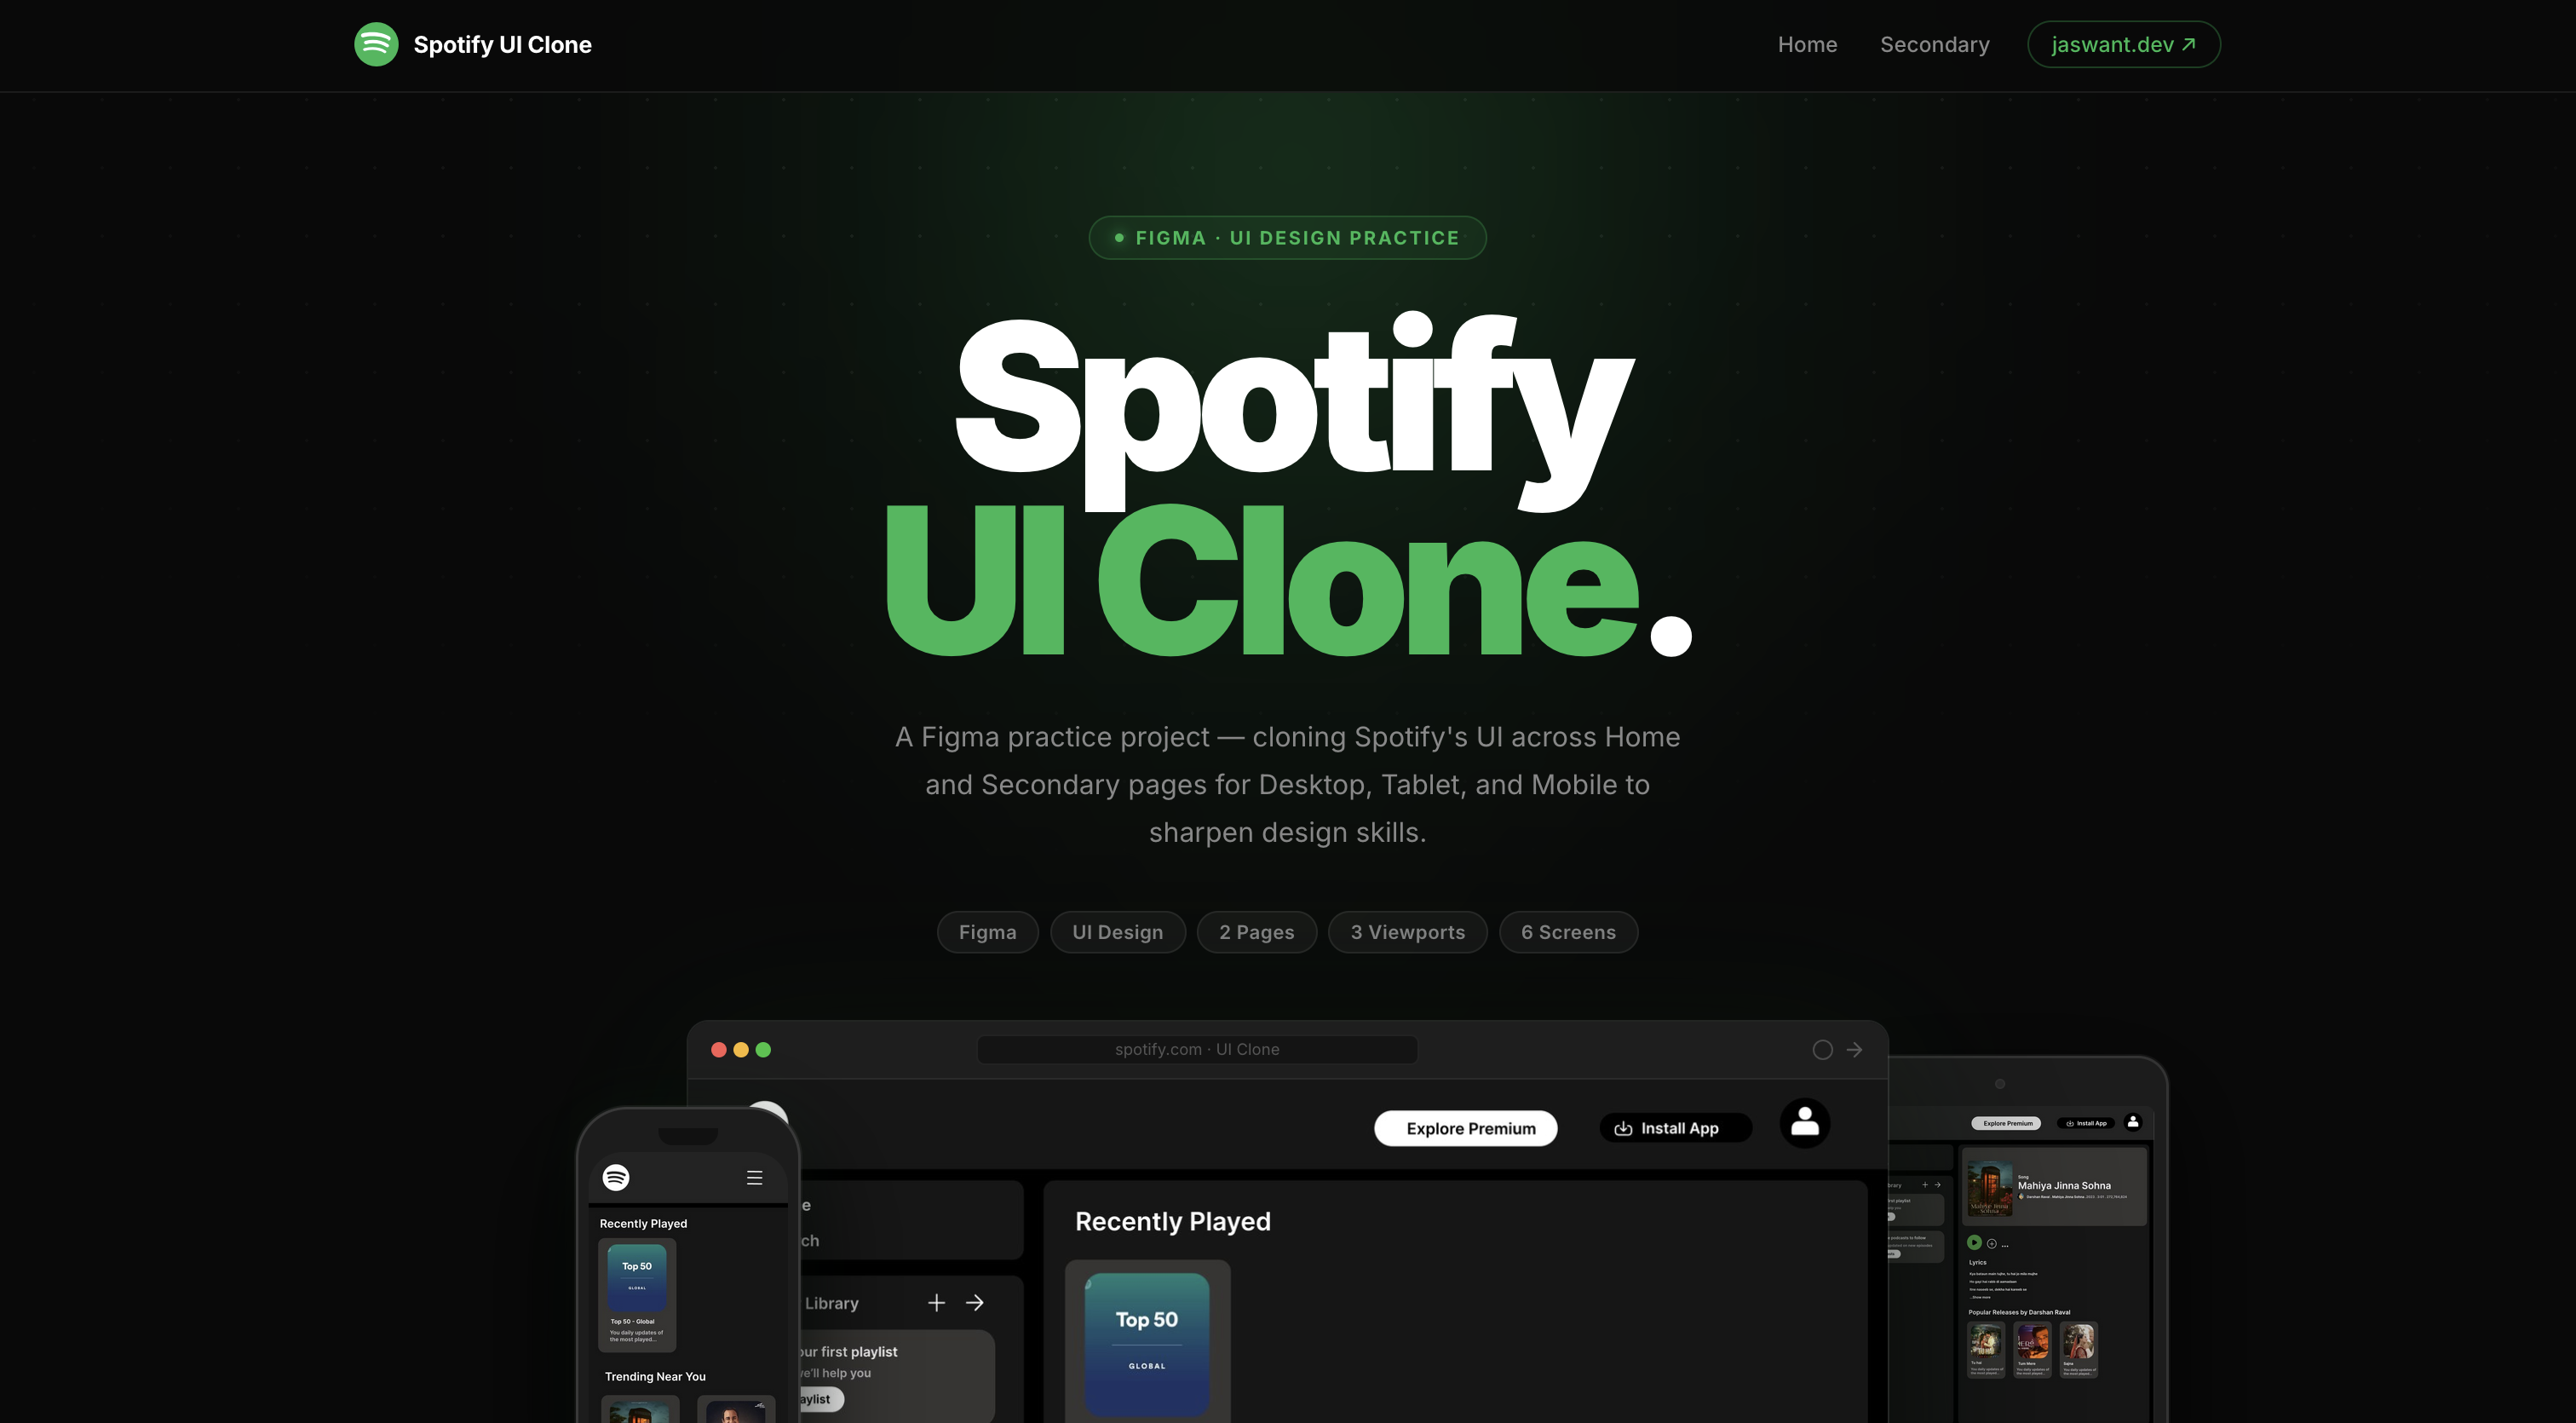Image resolution: width=2576 pixels, height=1423 pixels.
Task: Click the plus icon next to Library
Action: [936, 1302]
